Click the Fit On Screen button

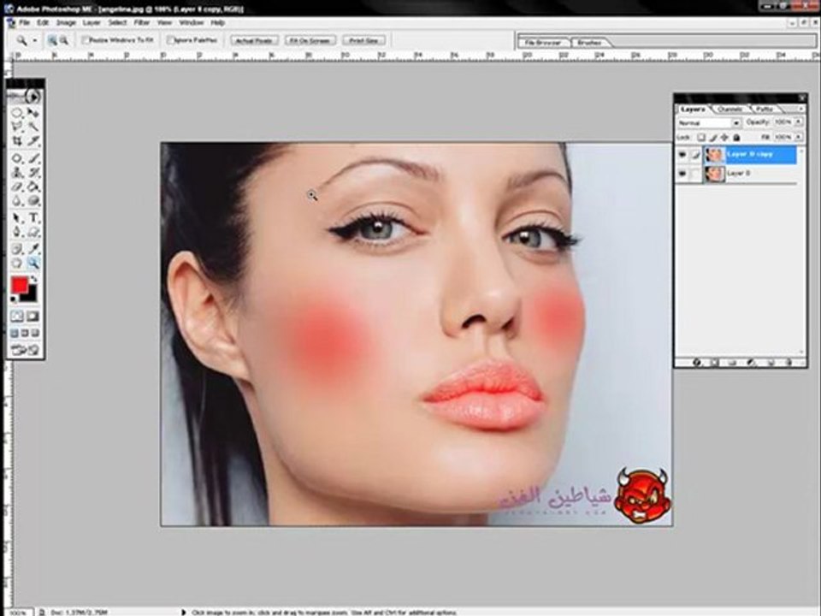pyautogui.click(x=310, y=40)
